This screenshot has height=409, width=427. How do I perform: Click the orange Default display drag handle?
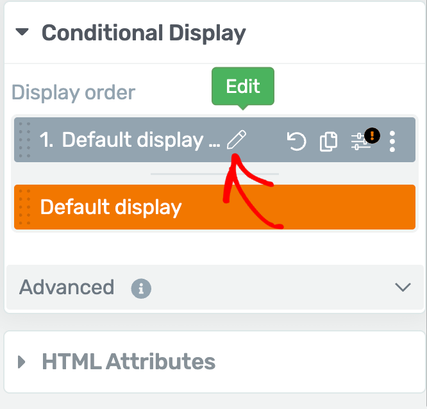pos(24,207)
